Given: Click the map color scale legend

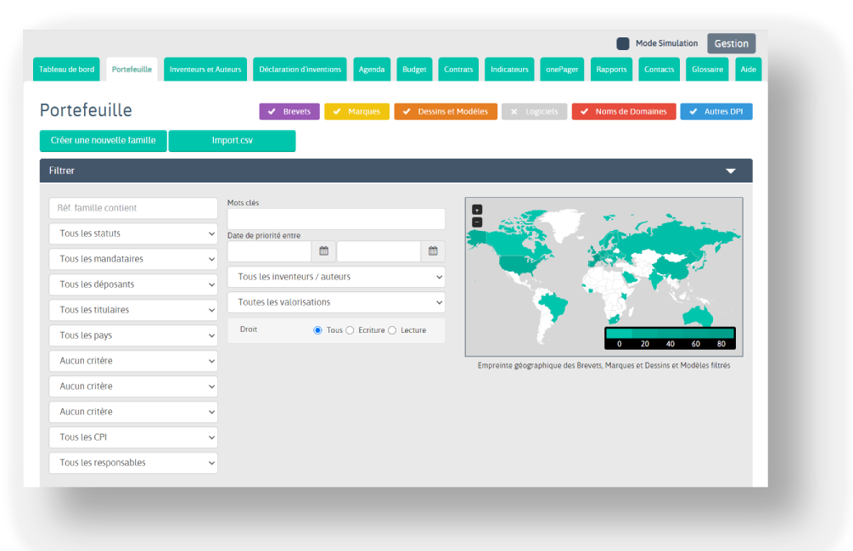Looking at the screenshot, I should pyautogui.click(x=670, y=338).
